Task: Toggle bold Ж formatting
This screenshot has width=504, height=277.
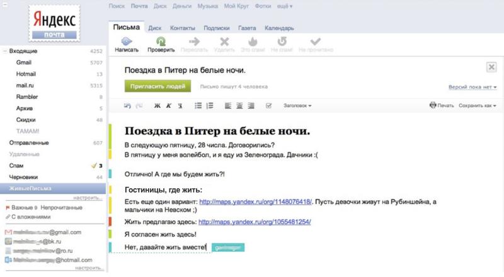Action: [x=157, y=105]
